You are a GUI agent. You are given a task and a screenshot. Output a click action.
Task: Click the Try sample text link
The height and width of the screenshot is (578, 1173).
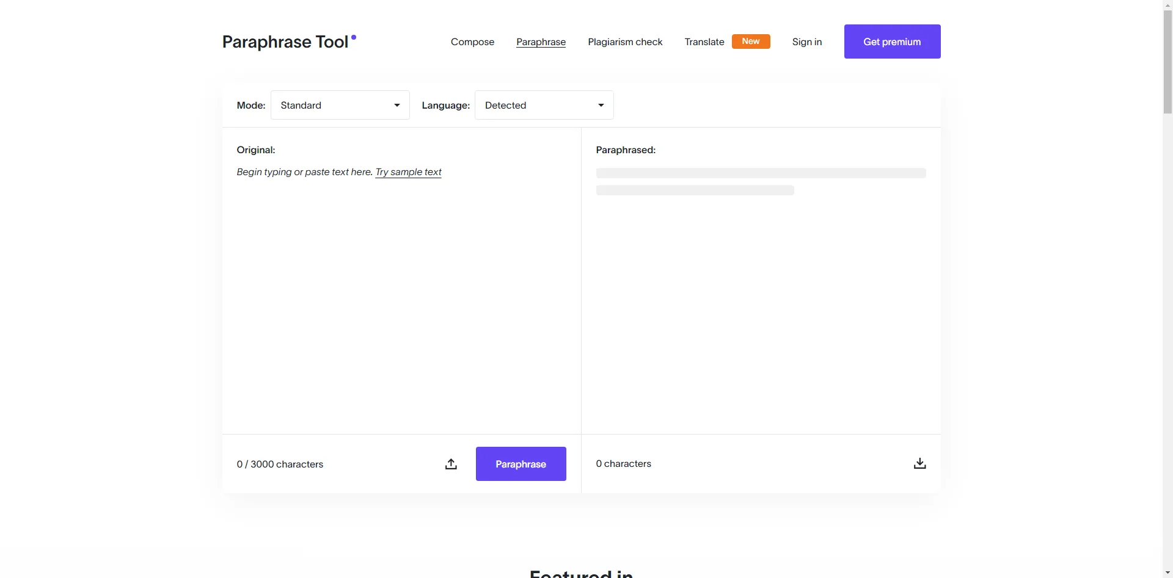(408, 172)
